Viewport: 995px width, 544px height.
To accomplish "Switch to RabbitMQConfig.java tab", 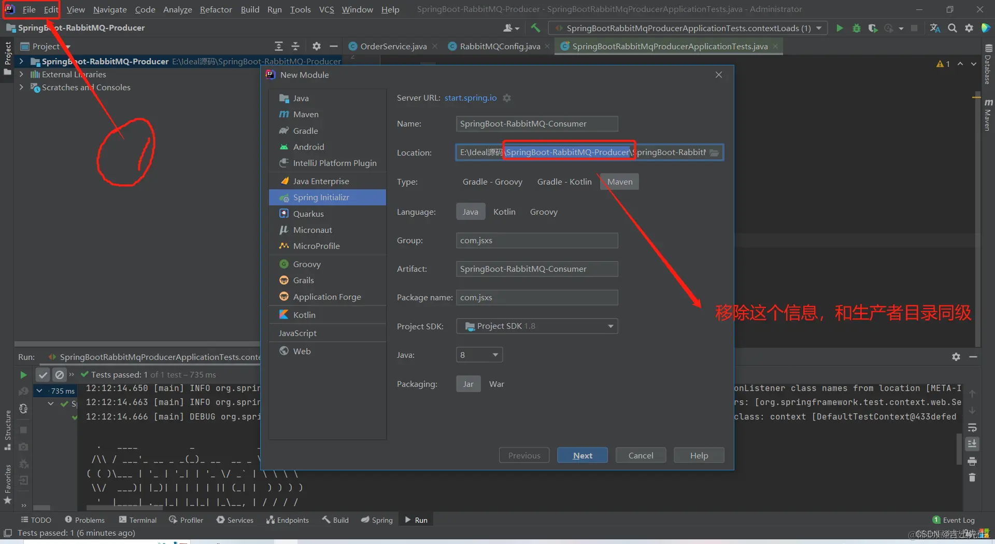I will pyautogui.click(x=500, y=46).
